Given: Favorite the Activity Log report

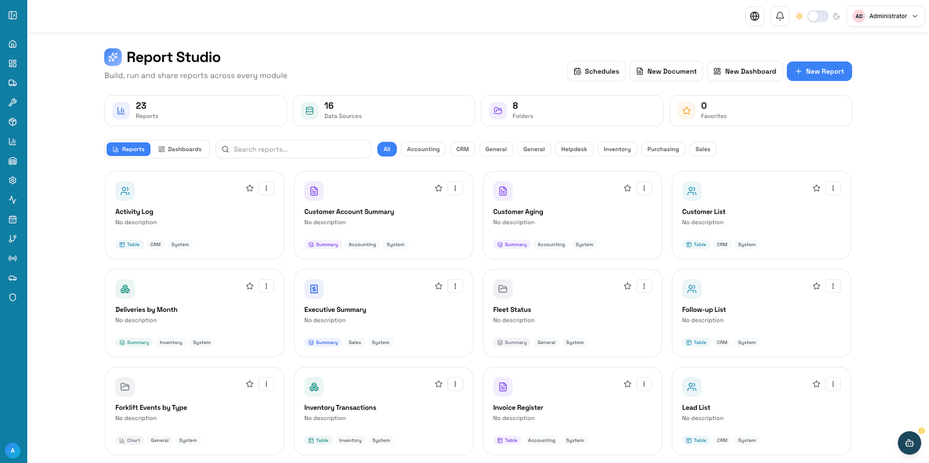Looking at the screenshot, I should (x=250, y=188).
